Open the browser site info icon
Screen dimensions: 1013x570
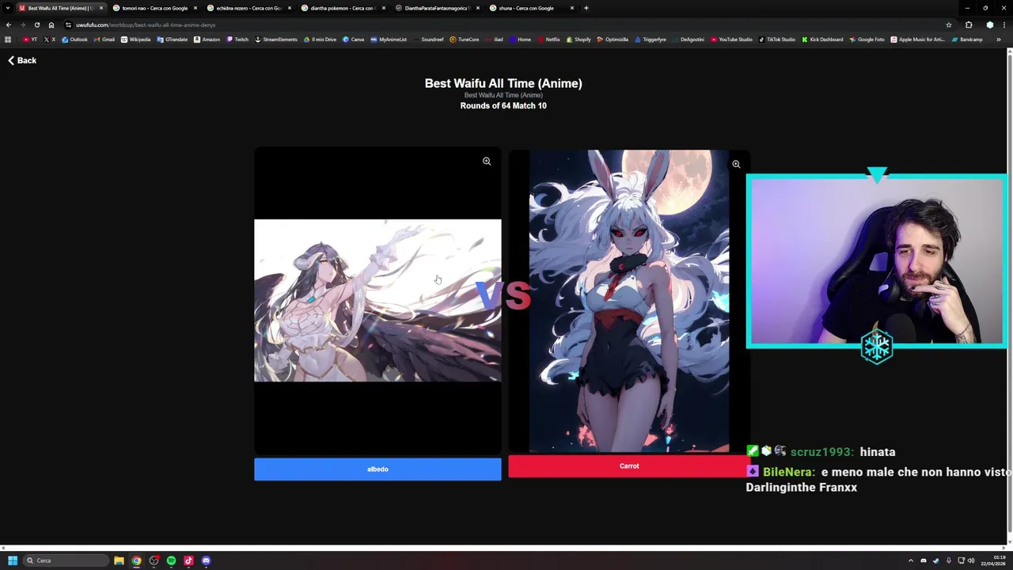coord(69,25)
